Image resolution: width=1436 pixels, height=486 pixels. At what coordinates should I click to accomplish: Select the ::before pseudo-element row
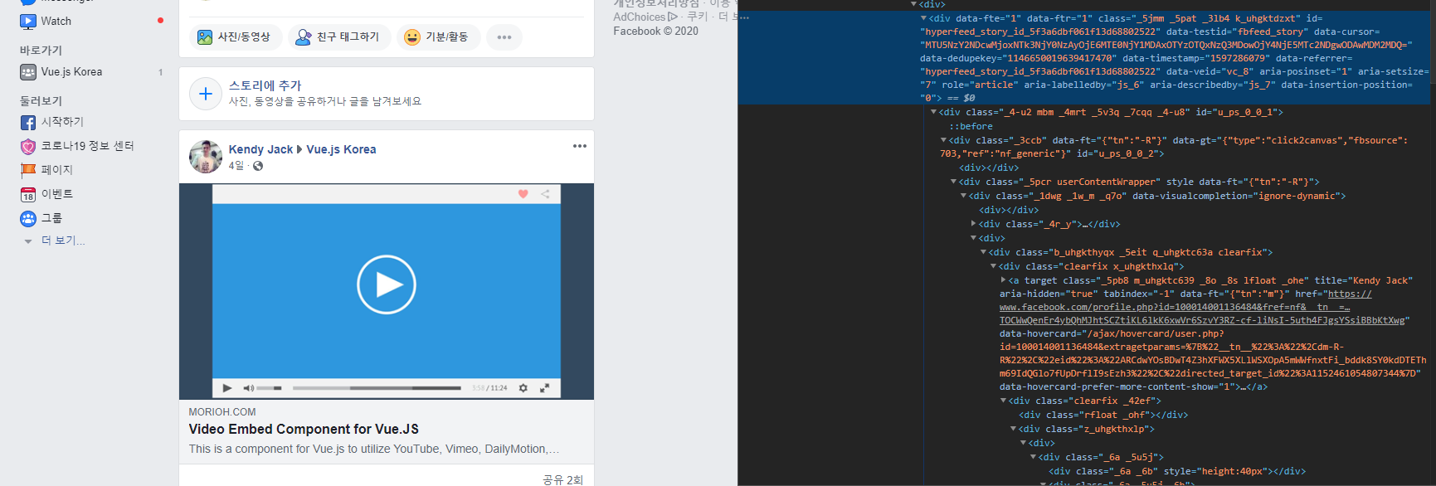click(x=971, y=126)
